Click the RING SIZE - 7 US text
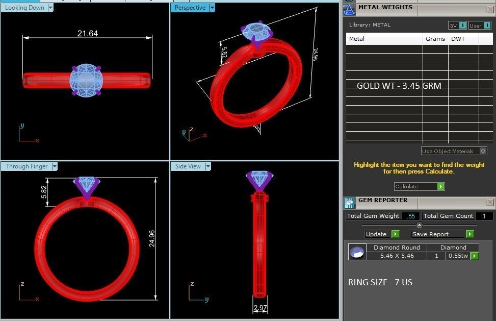Viewport: 496px width, 321px height. (380, 282)
